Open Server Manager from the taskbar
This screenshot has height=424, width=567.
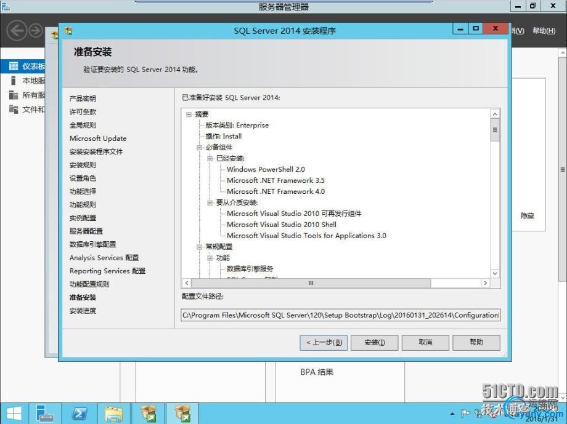tap(45, 414)
